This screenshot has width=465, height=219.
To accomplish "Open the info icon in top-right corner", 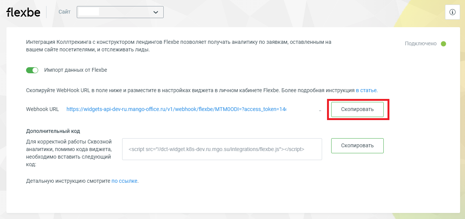I will click(x=452, y=12).
